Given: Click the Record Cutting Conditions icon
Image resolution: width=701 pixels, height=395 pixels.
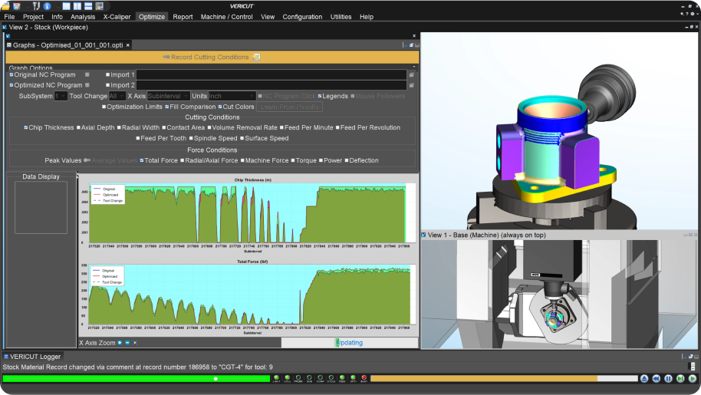Looking at the screenshot, I should [x=257, y=57].
